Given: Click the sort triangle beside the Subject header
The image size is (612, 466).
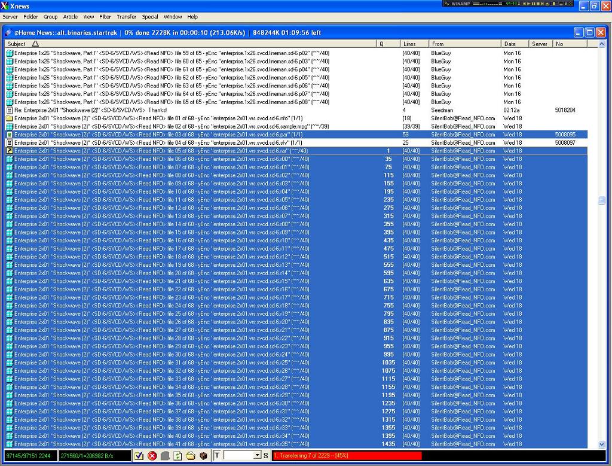Looking at the screenshot, I should (35, 44).
